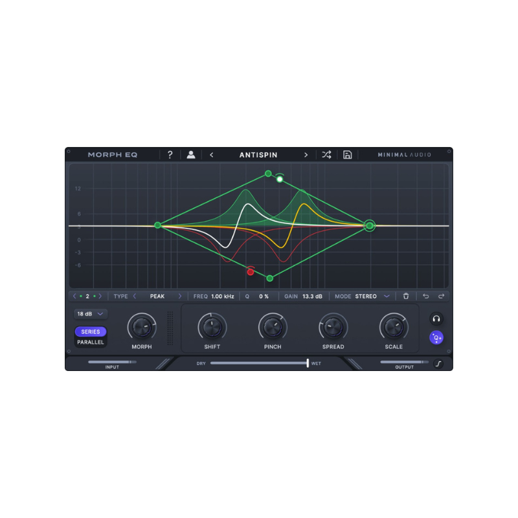Open the help panel via question mark icon
This screenshot has height=518, width=518.
(170, 155)
